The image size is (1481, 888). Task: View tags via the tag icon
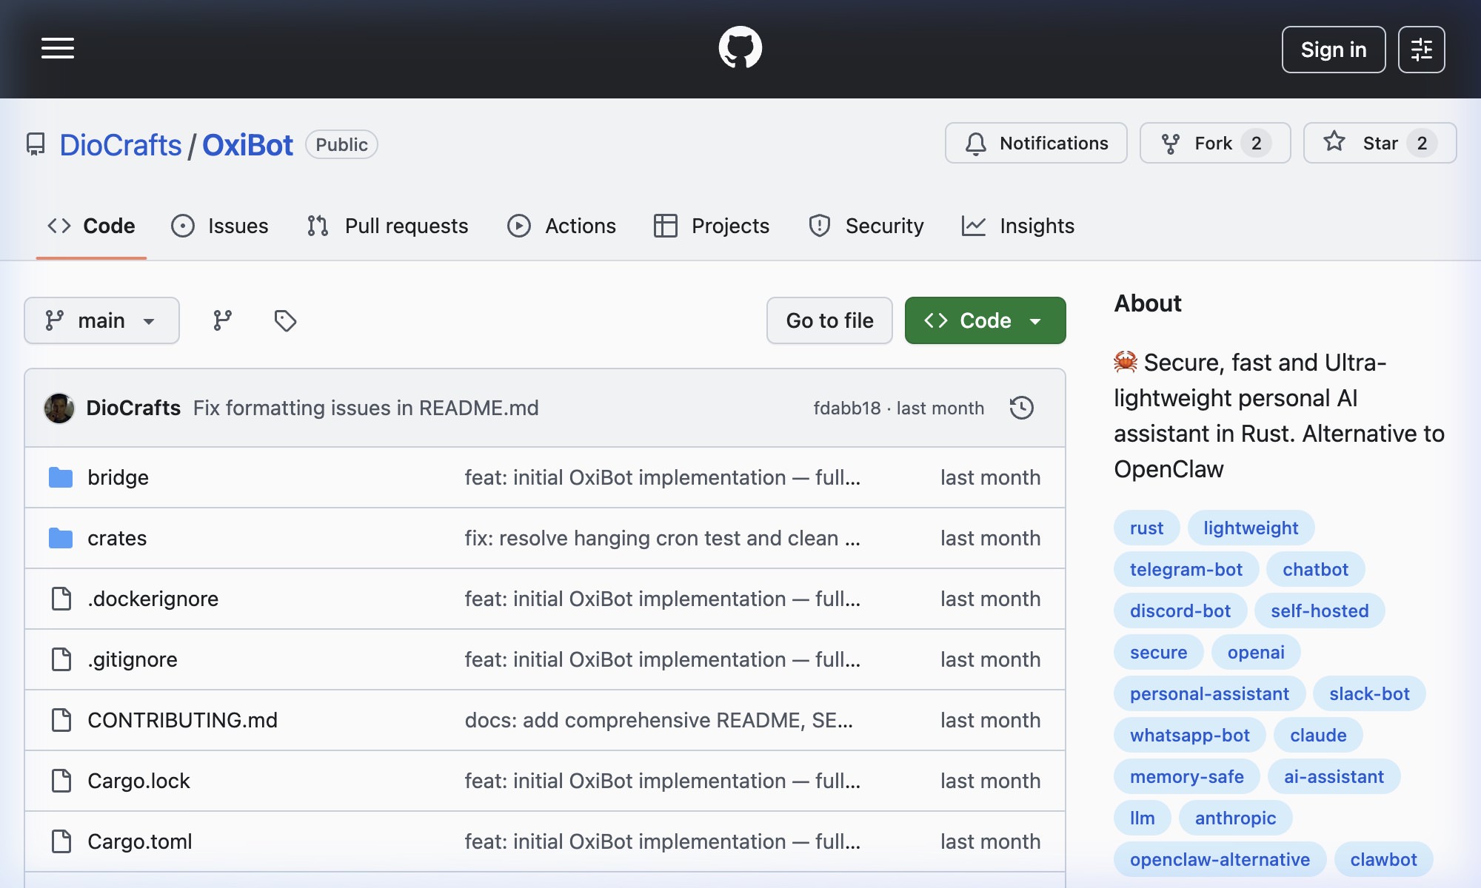pyautogui.click(x=285, y=320)
